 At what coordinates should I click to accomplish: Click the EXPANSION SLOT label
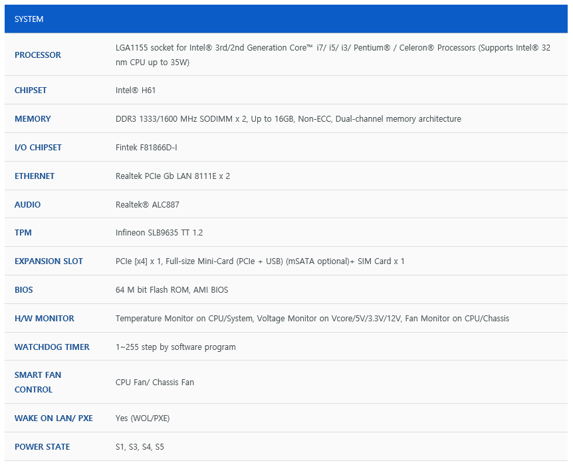tap(49, 261)
